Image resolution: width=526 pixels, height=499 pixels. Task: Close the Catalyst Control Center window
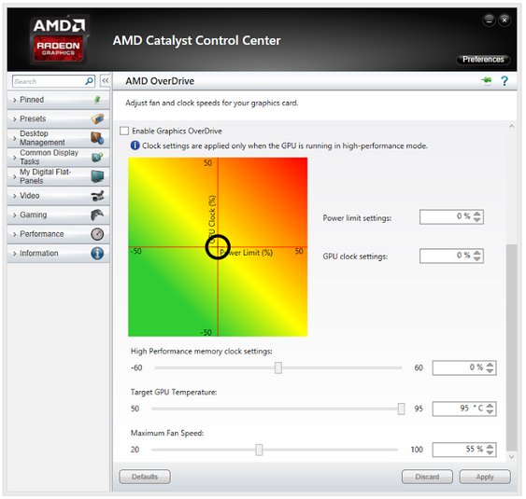pos(505,21)
